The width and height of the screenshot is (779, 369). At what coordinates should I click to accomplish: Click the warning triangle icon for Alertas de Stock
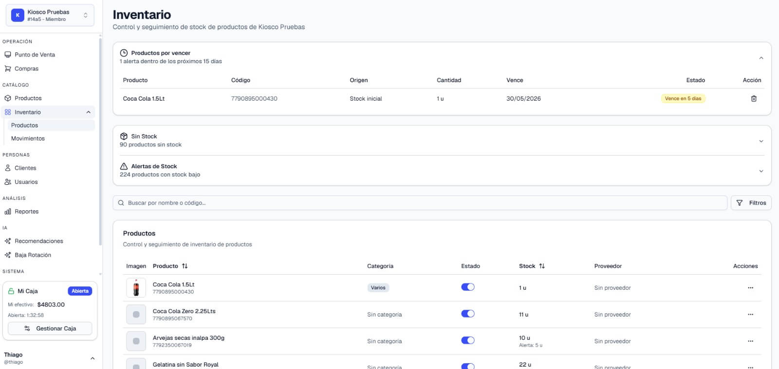tap(124, 166)
